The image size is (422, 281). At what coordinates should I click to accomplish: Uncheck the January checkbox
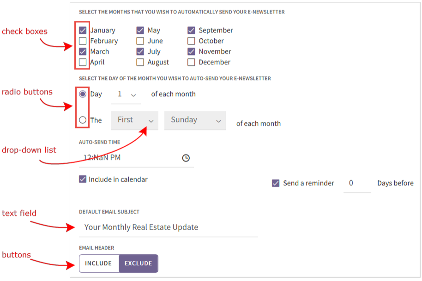pyautogui.click(x=83, y=30)
